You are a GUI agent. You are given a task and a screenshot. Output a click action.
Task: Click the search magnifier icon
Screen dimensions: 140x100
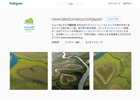pos(68,4)
